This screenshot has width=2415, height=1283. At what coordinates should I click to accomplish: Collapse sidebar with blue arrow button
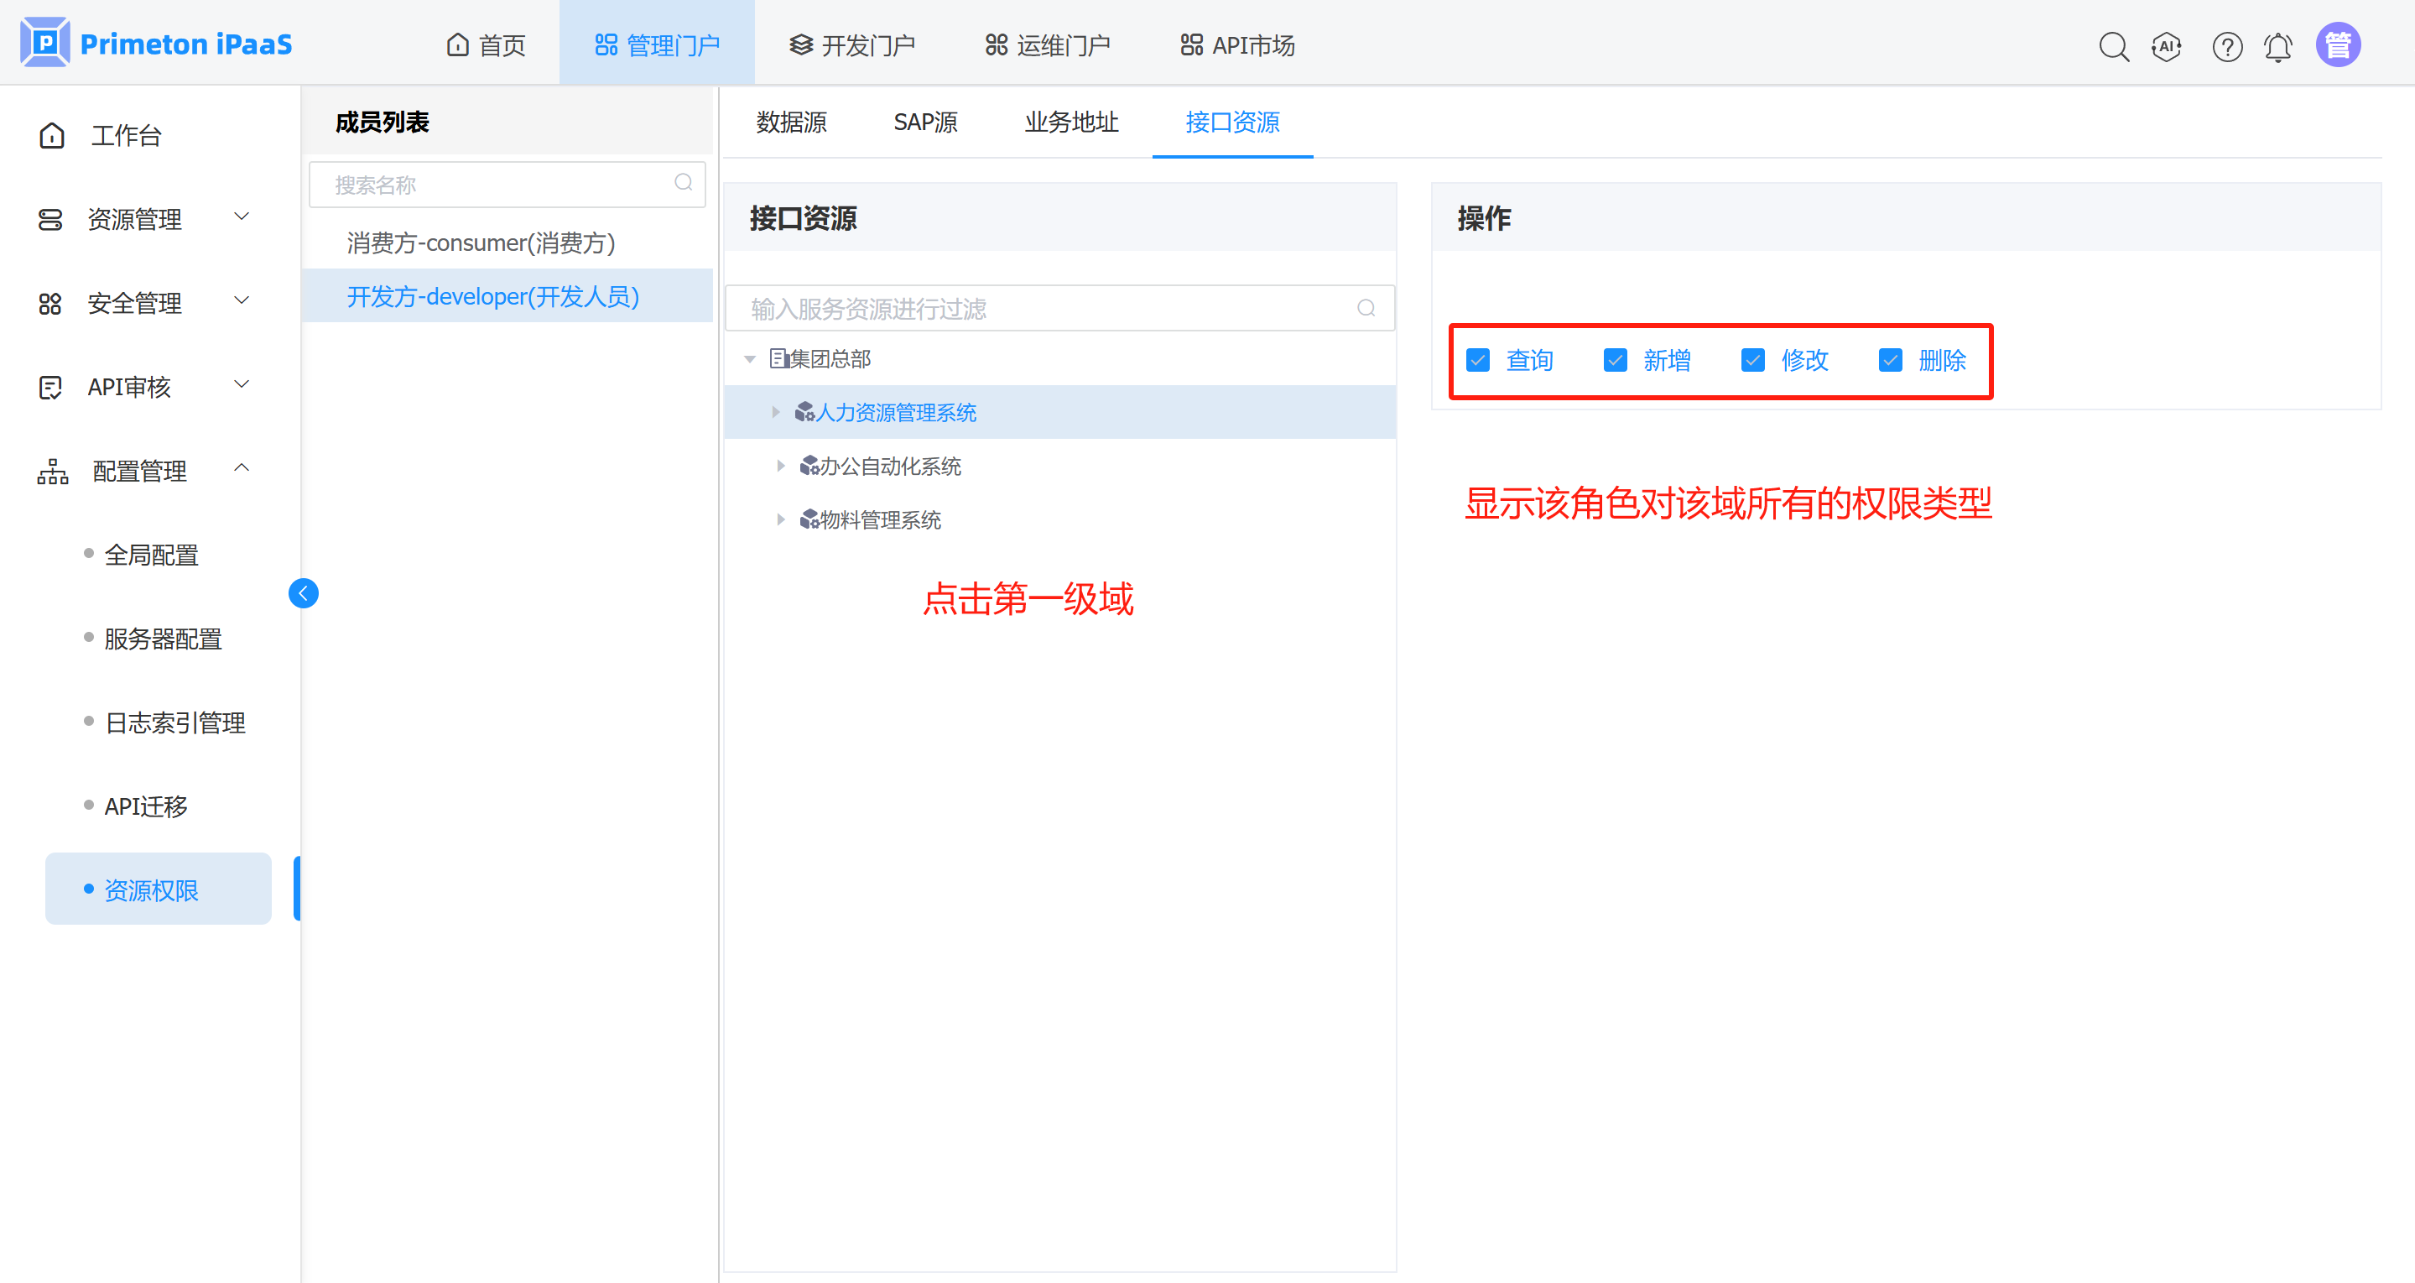pyautogui.click(x=303, y=592)
